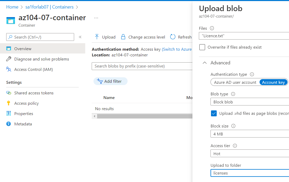This screenshot has height=182, width=289.
Task: Click the Blob type info icon
Action: (233, 94)
